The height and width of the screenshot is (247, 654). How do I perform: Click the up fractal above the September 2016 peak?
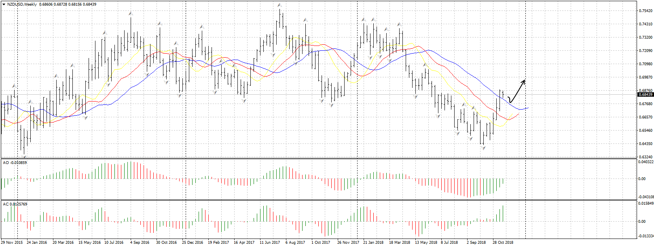(x=131, y=13)
